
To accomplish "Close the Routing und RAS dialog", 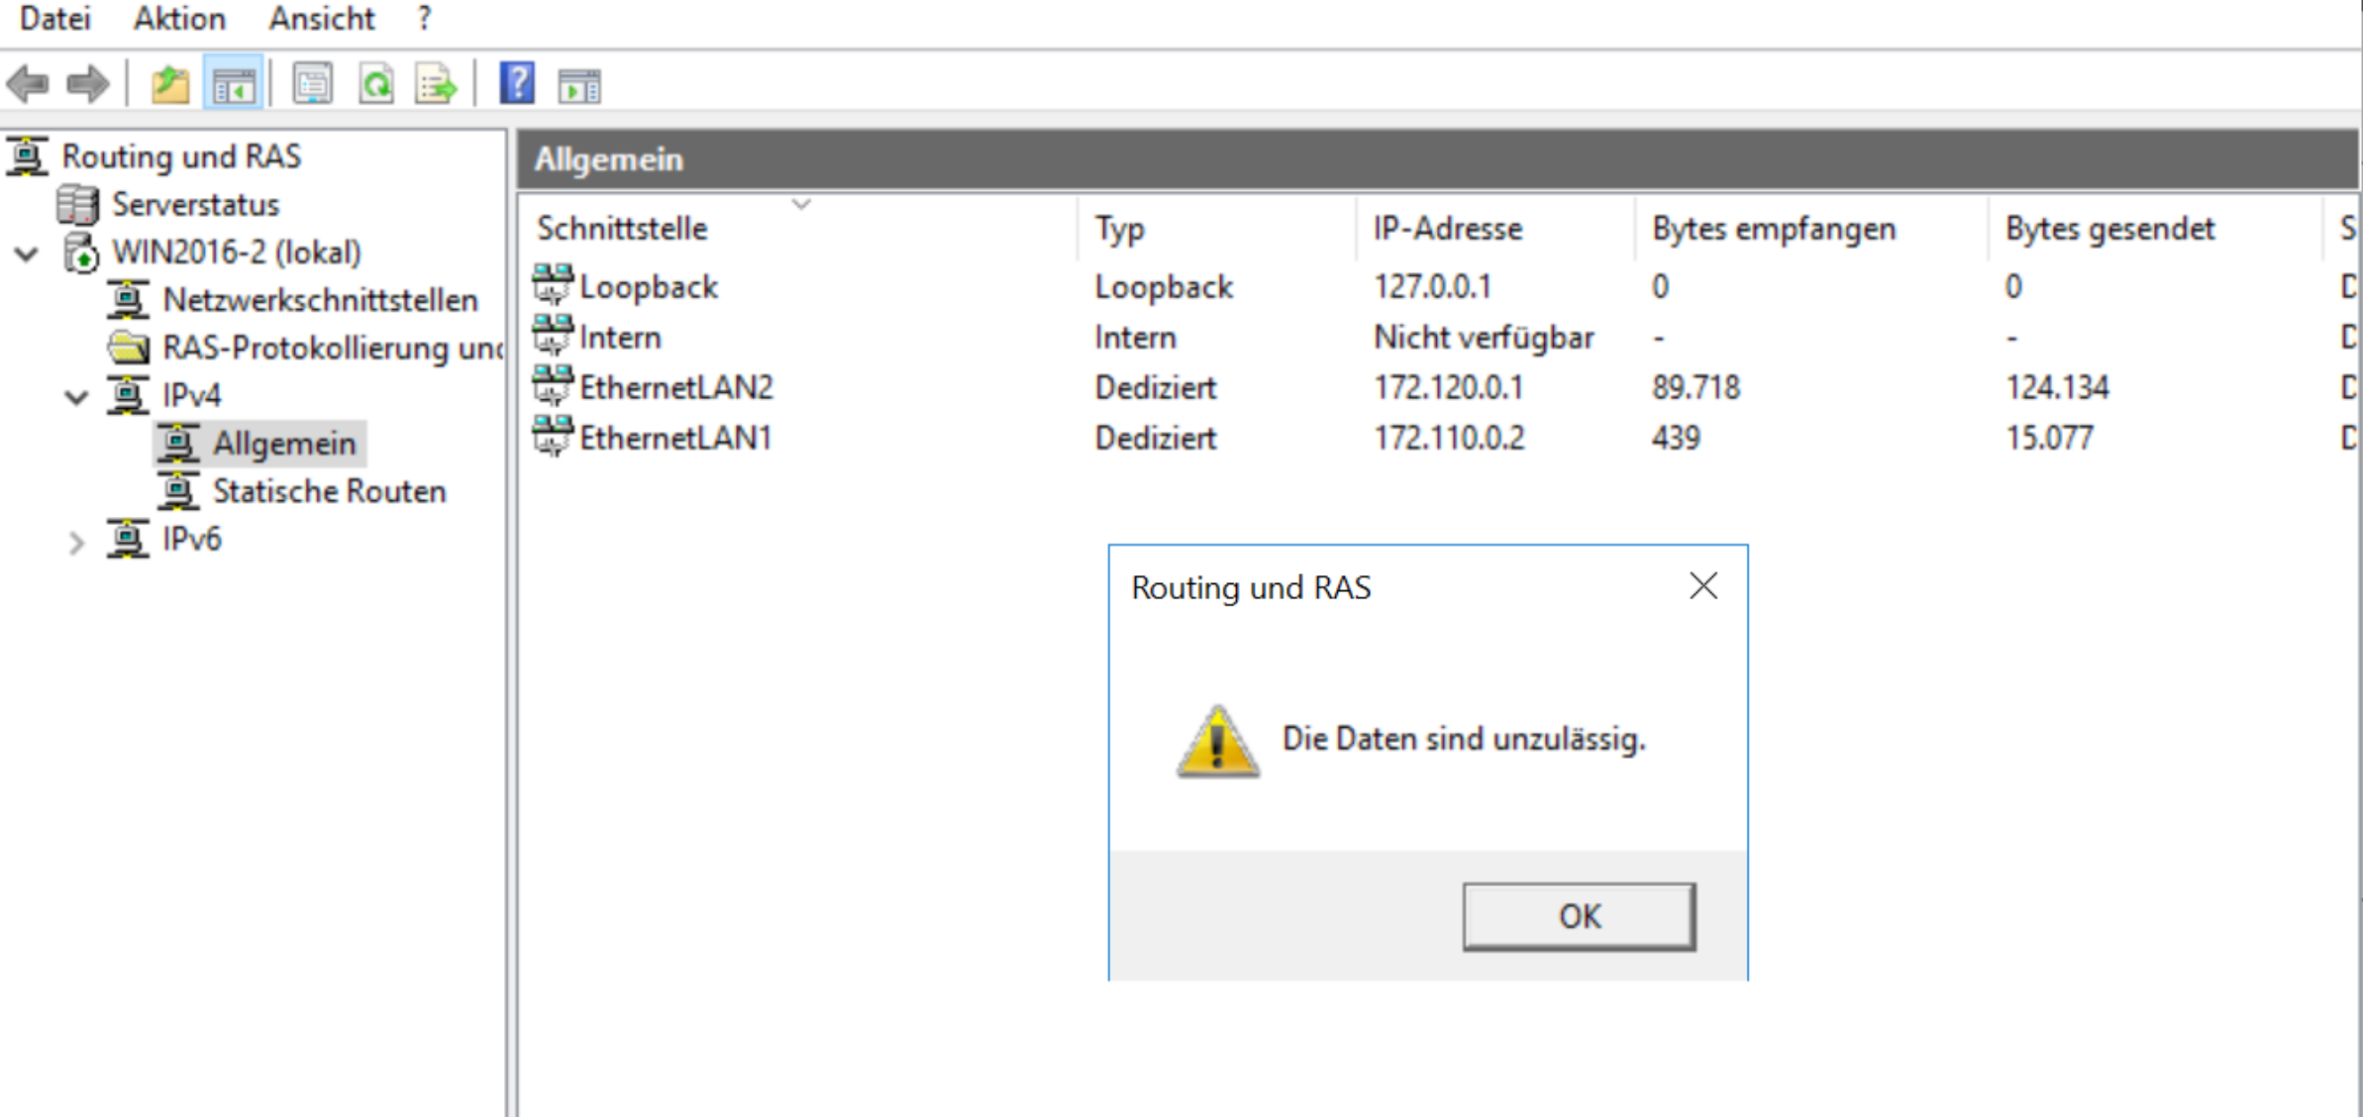I will [x=1702, y=586].
